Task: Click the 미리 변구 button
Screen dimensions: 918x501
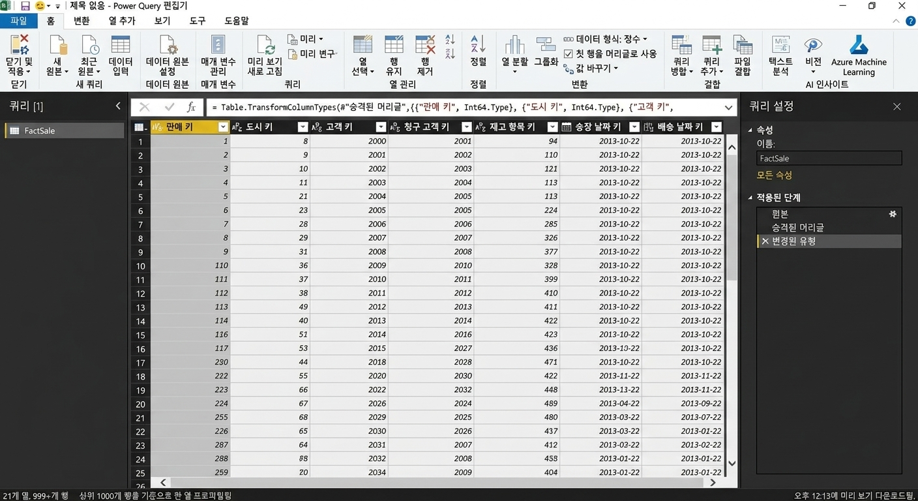Action: (312, 53)
